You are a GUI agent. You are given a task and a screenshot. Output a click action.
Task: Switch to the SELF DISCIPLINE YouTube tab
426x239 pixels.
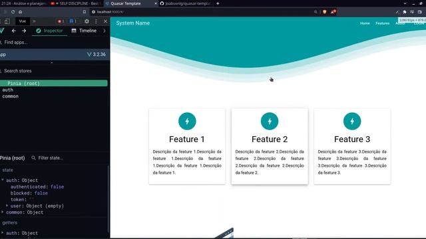pos(75,3)
